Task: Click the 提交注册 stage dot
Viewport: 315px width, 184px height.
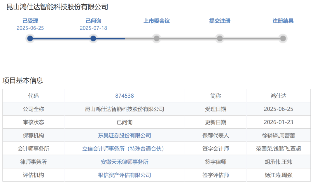Action: [x=220, y=38]
